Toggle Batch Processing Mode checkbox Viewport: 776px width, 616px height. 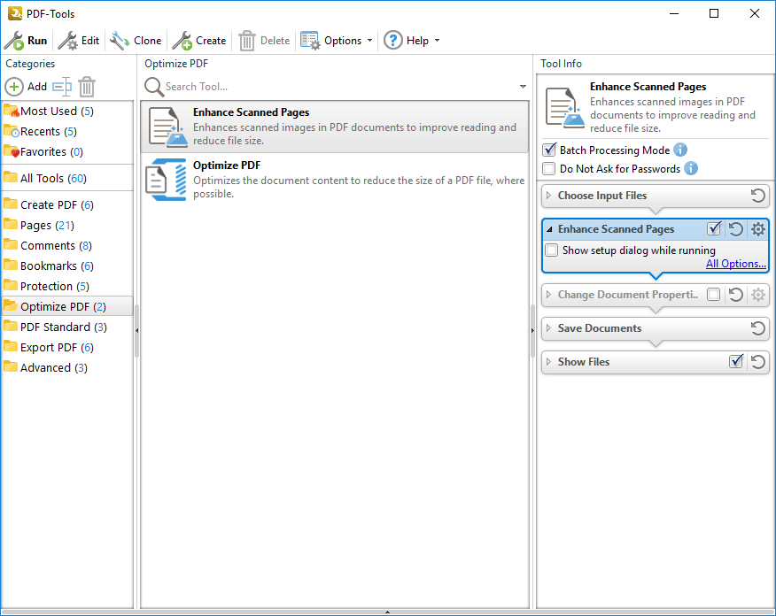coord(549,150)
